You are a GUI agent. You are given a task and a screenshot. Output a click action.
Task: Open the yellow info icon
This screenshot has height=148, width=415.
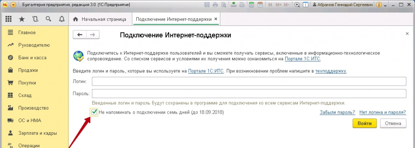(x=379, y=5)
